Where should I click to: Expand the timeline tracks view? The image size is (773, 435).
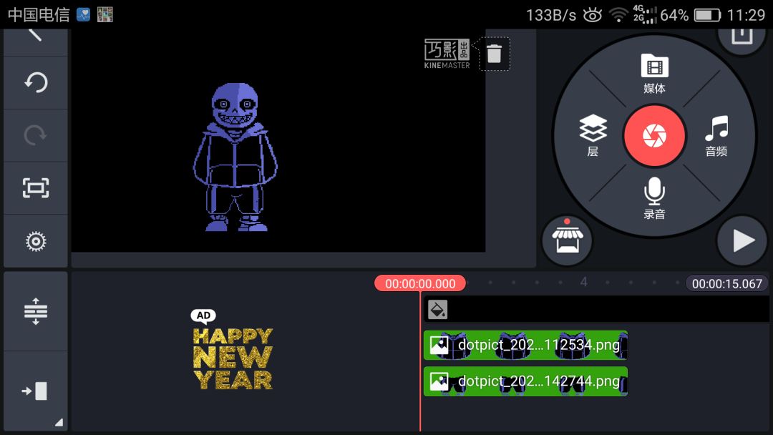36,311
